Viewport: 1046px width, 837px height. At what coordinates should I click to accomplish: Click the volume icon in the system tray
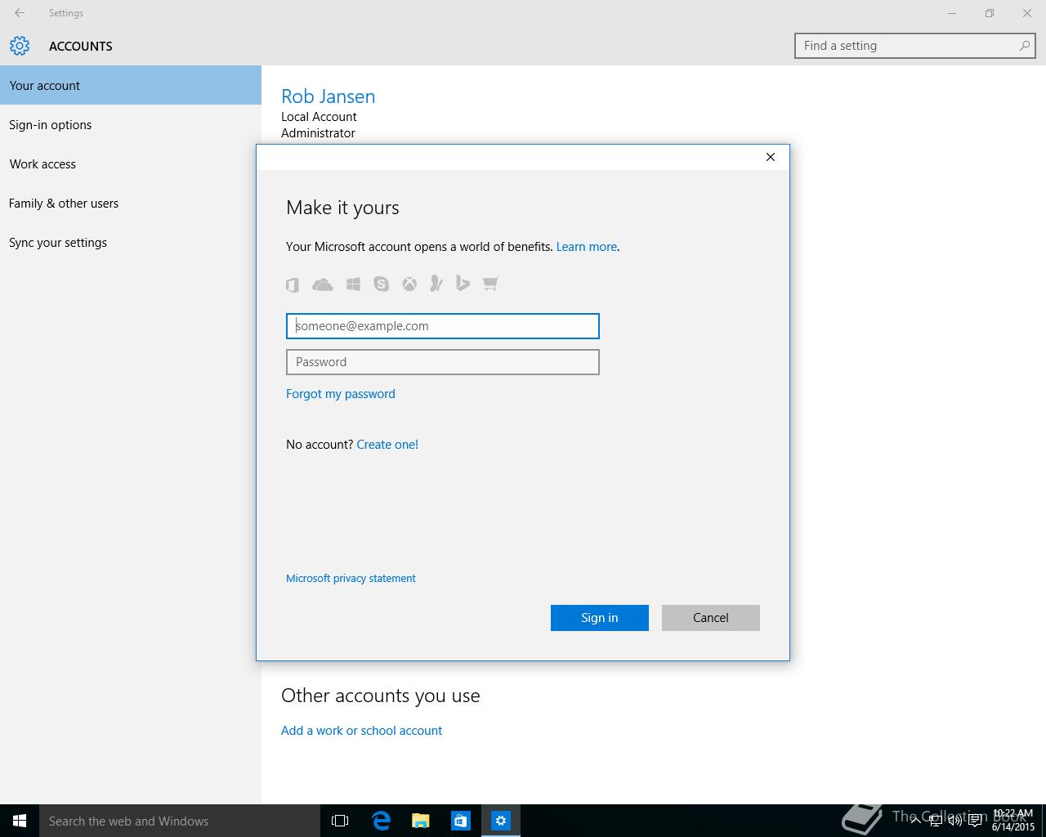(954, 821)
